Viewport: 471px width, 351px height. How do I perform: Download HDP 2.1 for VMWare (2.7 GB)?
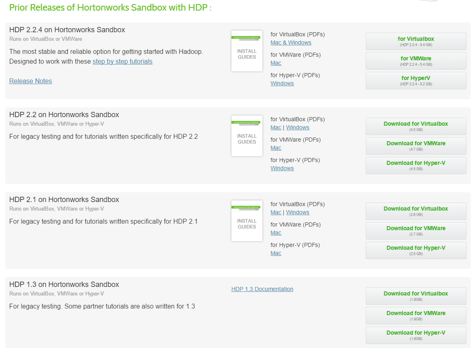point(415,231)
